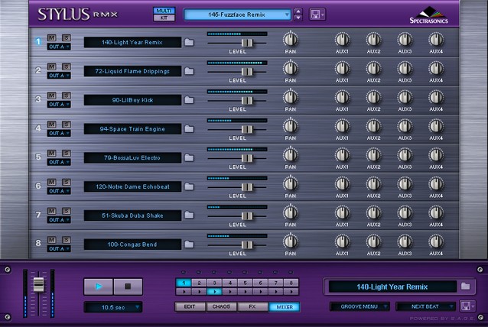This screenshot has height=327, width=488.
Task: Open the OUT A output dropdown on part 1
Action: 59,47
